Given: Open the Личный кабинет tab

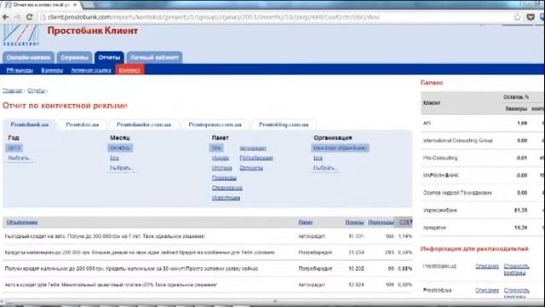Looking at the screenshot, I should pyautogui.click(x=155, y=57).
